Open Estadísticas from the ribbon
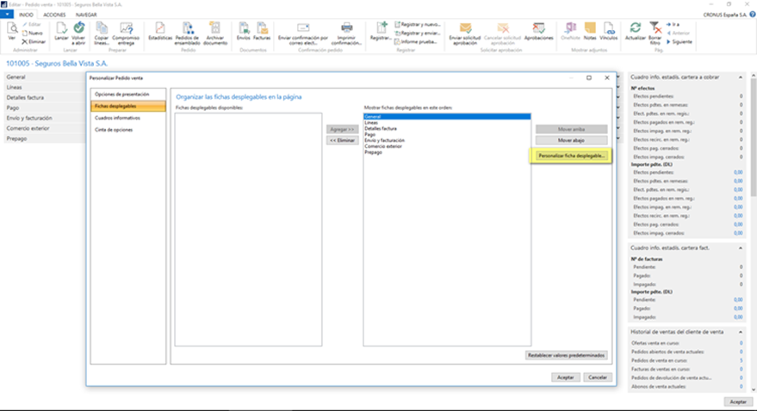This screenshot has width=757, height=411. click(x=160, y=31)
